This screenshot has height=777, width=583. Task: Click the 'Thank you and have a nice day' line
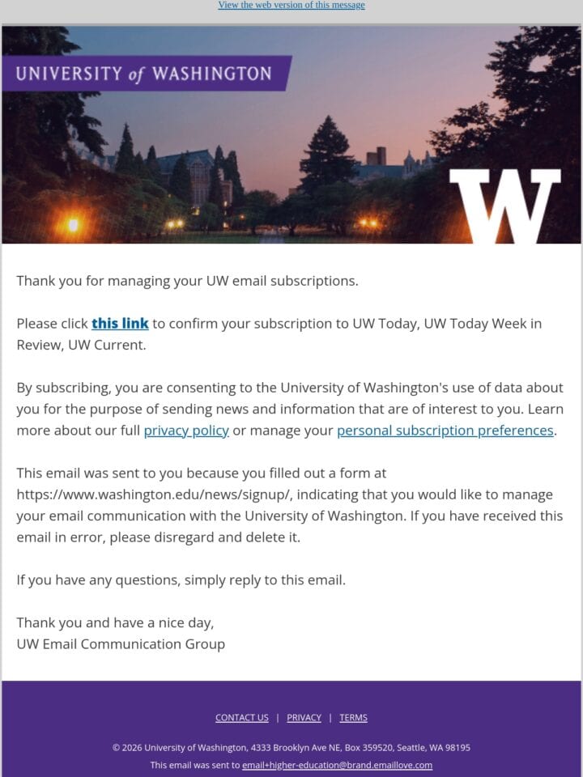[x=115, y=622]
